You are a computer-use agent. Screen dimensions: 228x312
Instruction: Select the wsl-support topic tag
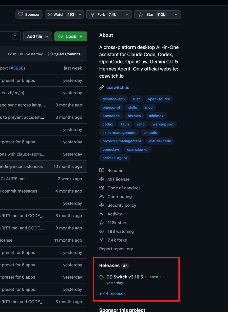(x=163, y=124)
